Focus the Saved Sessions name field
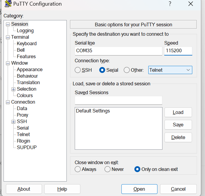The width and height of the screenshot is (205, 196). tap(118, 100)
